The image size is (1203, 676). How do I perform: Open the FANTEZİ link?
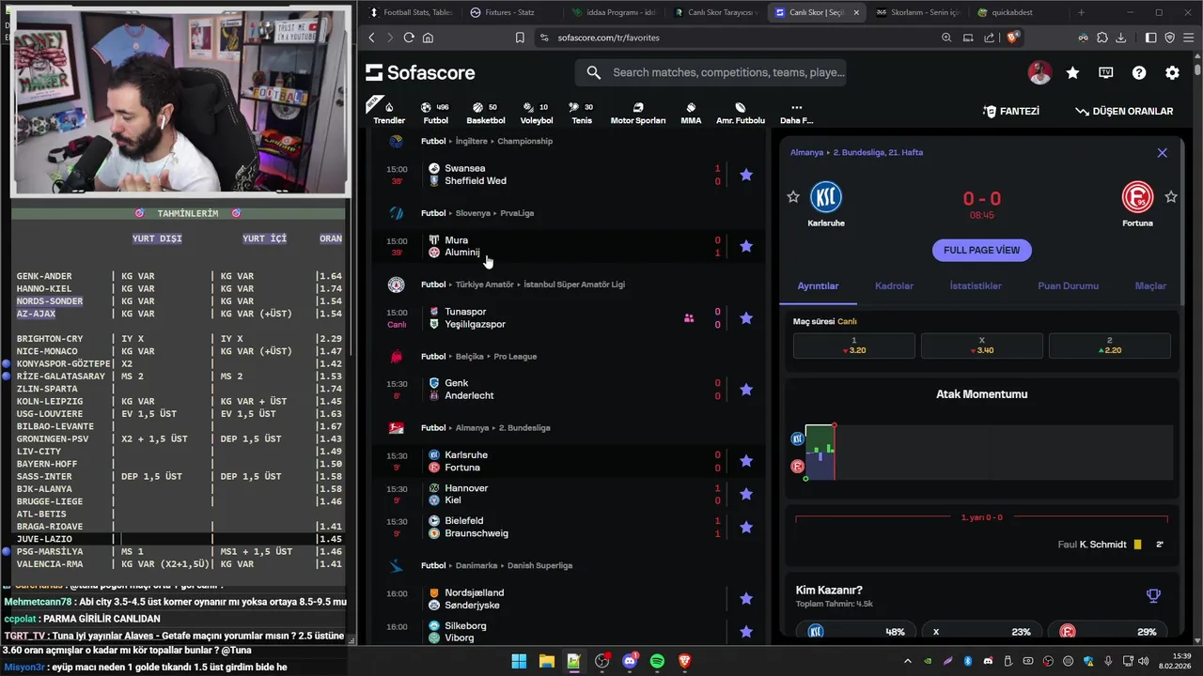click(x=1011, y=111)
